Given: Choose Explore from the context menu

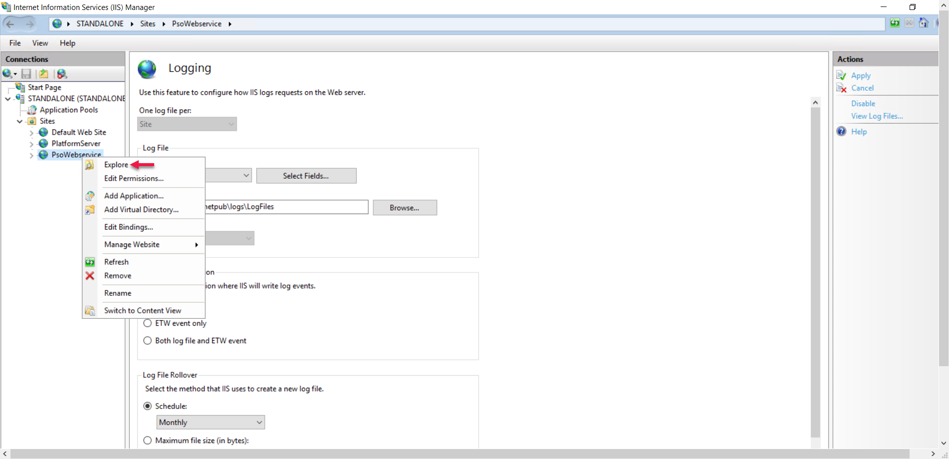Looking at the screenshot, I should (x=116, y=165).
